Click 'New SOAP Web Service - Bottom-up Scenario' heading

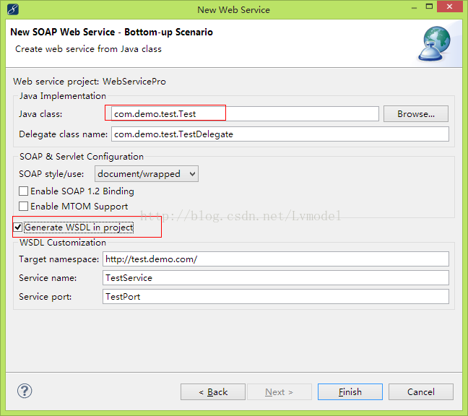click(x=112, y=32)
